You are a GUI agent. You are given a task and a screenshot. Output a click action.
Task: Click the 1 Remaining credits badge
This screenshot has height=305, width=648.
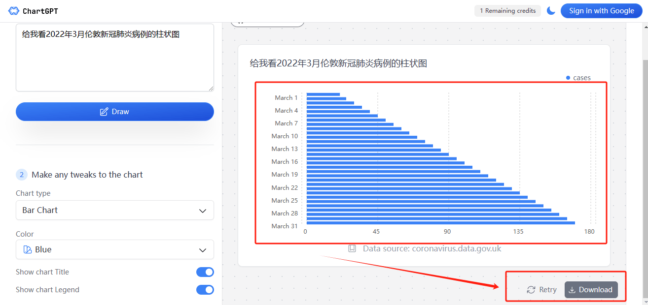507,11
